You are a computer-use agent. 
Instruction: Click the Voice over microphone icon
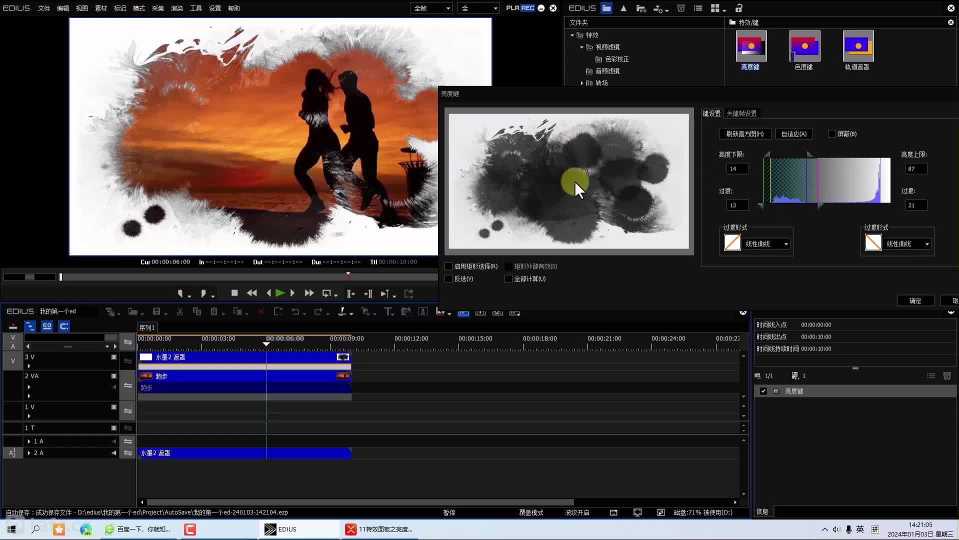pyautogui.click(x=423, y=311)
